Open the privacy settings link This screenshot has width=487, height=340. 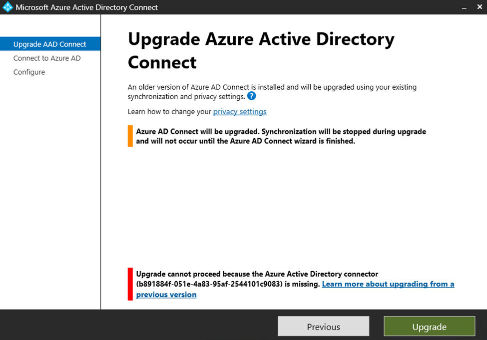[x=239, y=112]
